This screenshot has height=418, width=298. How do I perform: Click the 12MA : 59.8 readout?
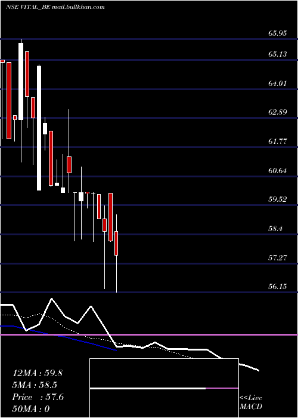(38, 373)
